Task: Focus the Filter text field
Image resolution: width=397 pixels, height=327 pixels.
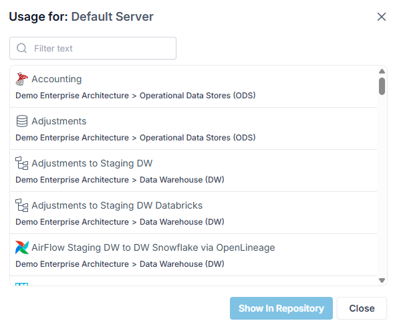Action: pyautogui.click(x=93, y=48)
